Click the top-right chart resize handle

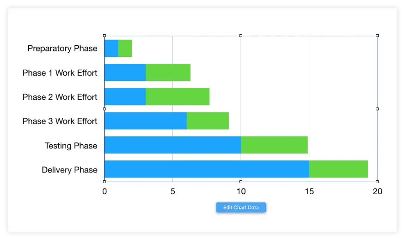point(377,36)
